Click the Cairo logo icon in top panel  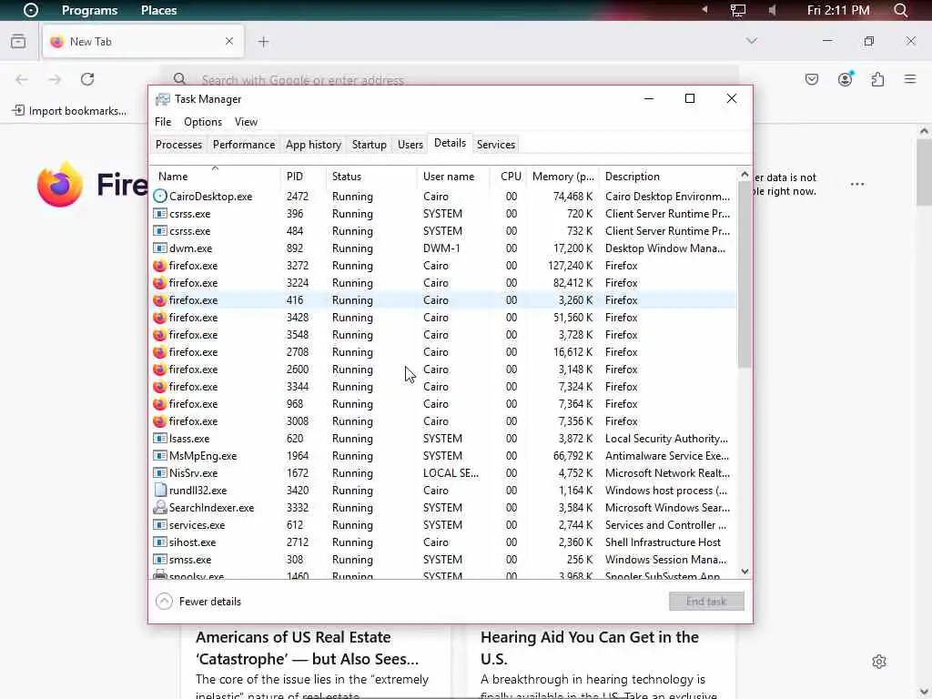30,10
